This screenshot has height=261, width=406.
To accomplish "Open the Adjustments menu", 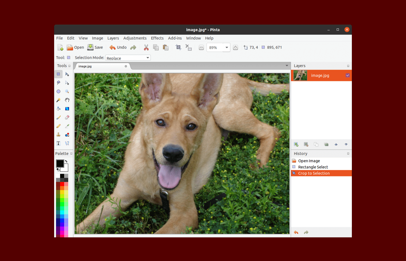I will pyautogui.click(x=135, y=38).
